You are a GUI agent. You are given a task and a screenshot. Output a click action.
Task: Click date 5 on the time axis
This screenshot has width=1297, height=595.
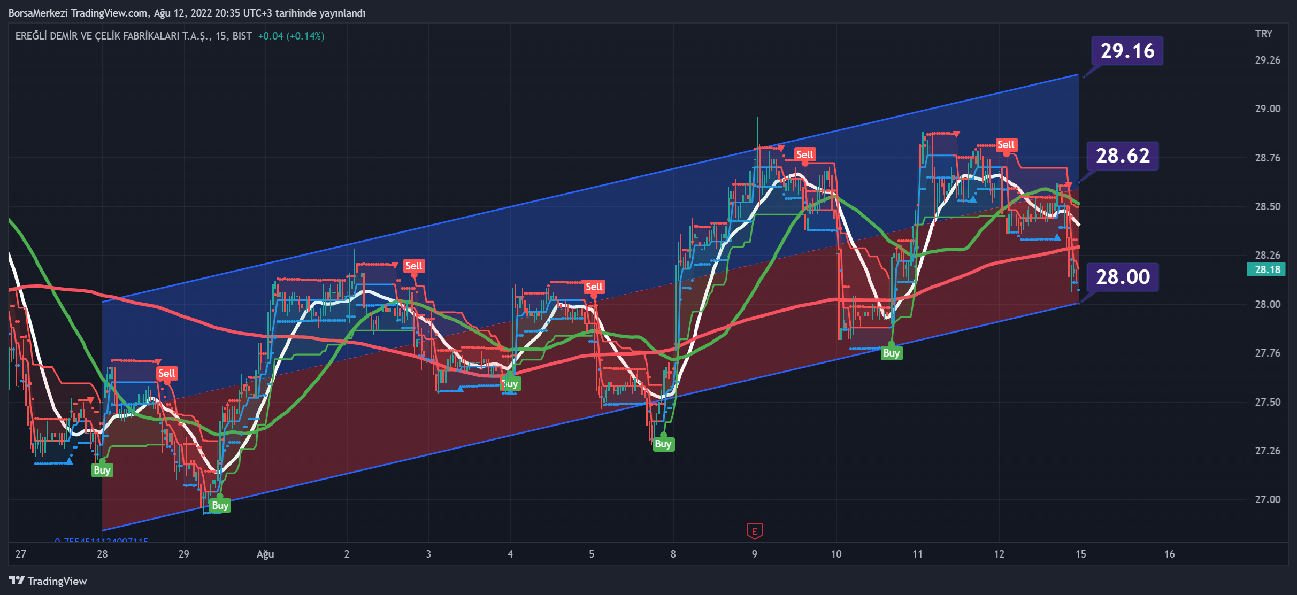(x=592, y=554)
